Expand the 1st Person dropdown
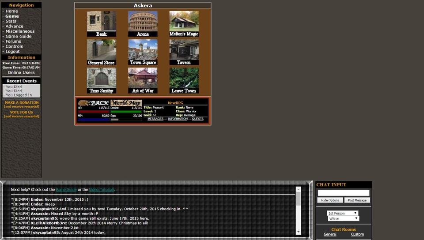Image resolution: width=424 pixels, height=240 pixels. [x=343, y=213]
